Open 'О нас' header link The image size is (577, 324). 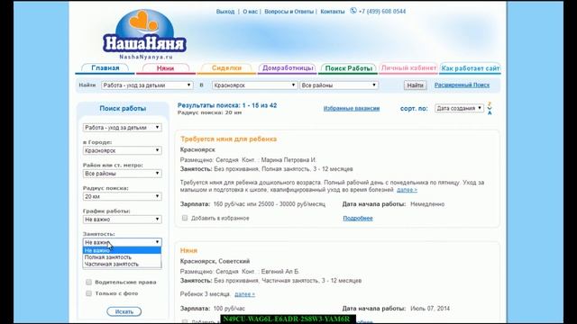pos(251,12)
